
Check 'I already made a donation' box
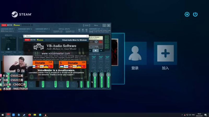click(26, 78)
